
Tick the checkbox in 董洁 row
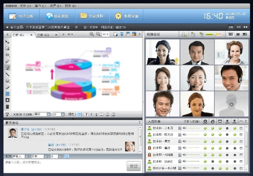[x=241, y=148]
